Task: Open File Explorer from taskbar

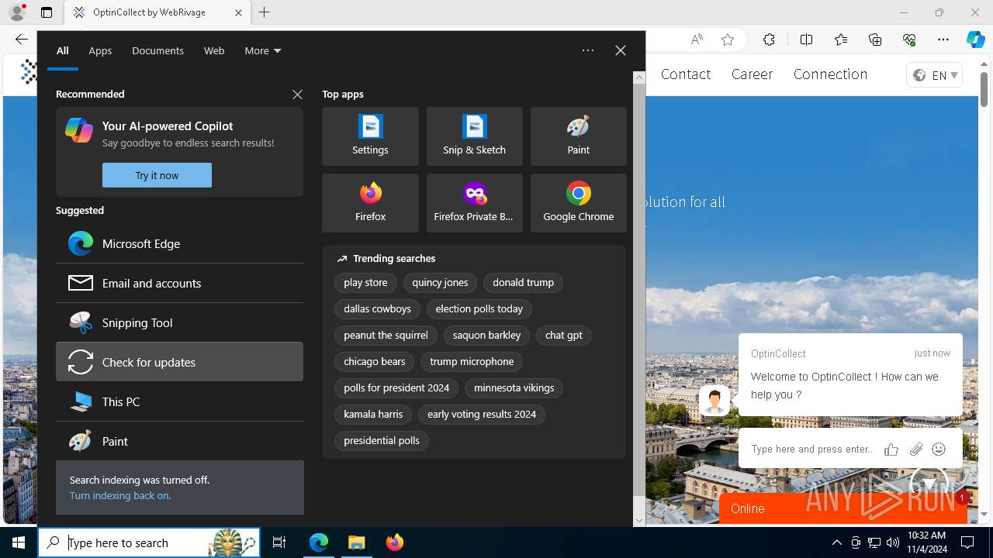Action: tap(356, 542)
